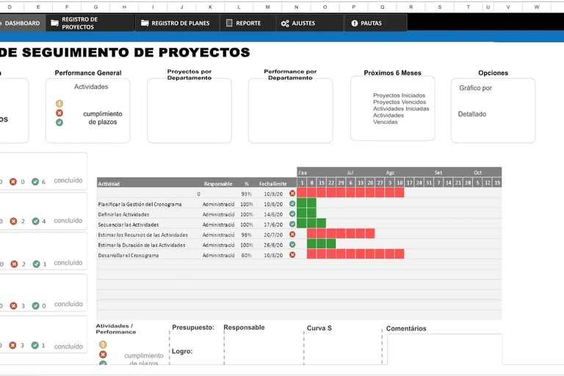
Task: Click green status icon for Estimar la Duración
Action: 292,245
